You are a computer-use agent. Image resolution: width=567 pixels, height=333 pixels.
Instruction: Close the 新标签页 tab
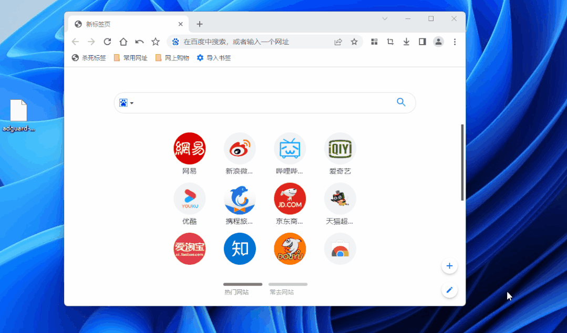coord(180,24)
